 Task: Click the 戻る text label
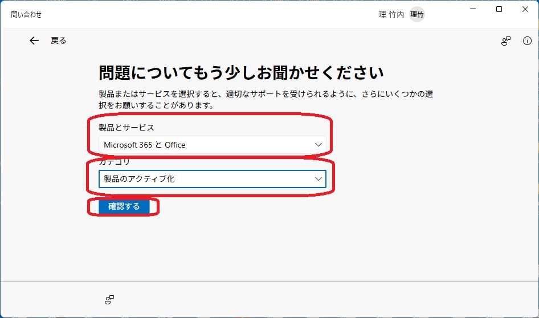[x=59, y=40]
